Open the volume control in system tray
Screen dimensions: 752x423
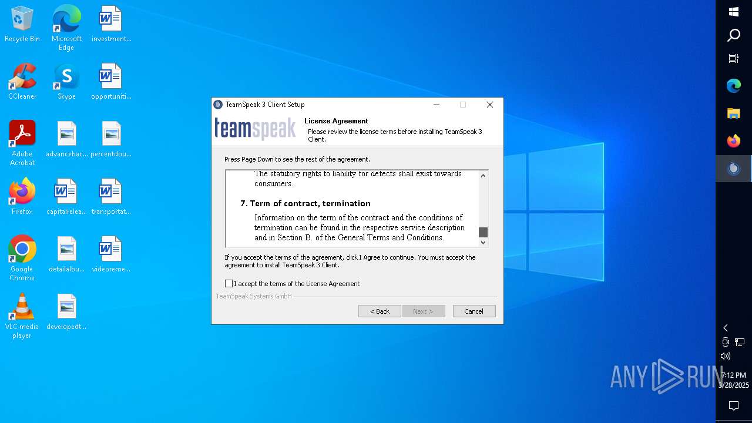click(x=726, y=356)
